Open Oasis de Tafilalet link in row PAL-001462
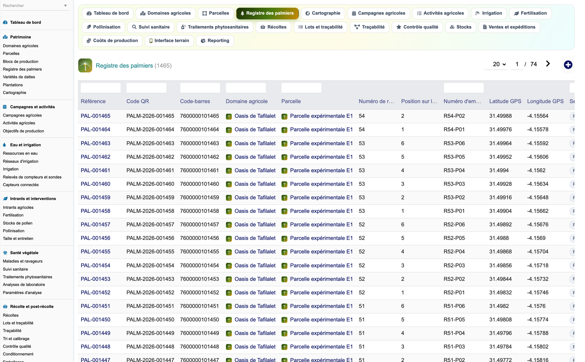 coord(255,157)
